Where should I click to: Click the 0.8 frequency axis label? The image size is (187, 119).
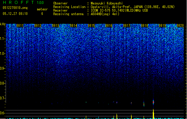tap(2, 83)
